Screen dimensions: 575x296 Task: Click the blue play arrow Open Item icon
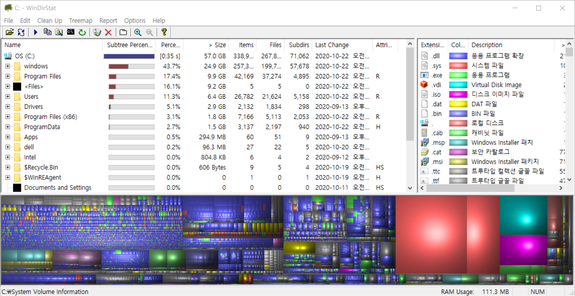point(36,32)
